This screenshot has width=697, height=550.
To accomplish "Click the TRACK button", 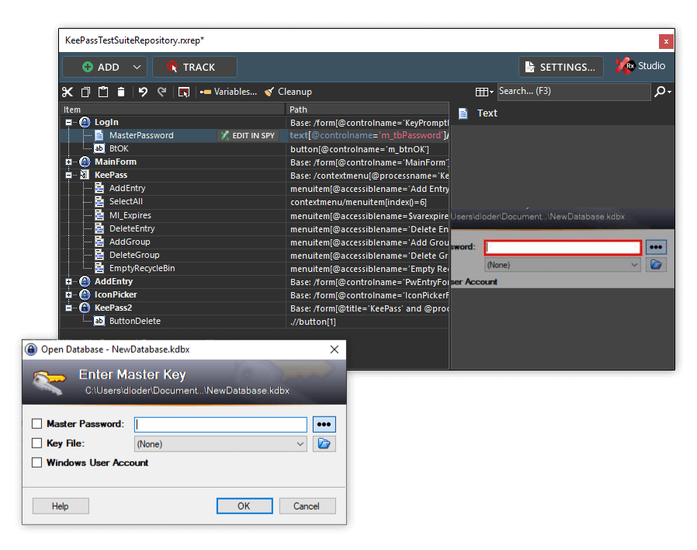I will pyautogui.click(x=195, y=67).
